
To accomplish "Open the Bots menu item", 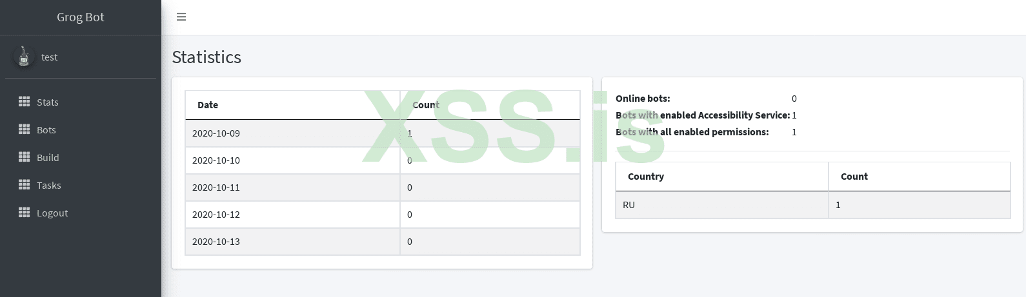I will coord(46,130).
